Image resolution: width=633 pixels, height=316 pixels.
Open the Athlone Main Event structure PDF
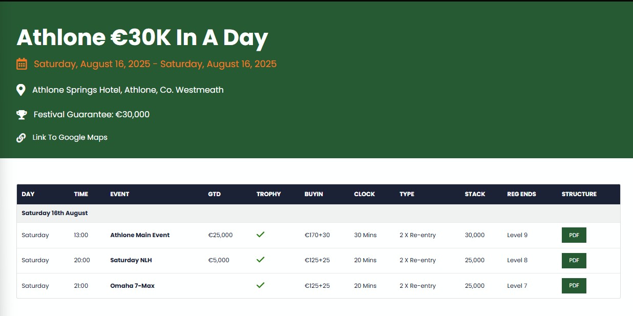tap(574, 235)
